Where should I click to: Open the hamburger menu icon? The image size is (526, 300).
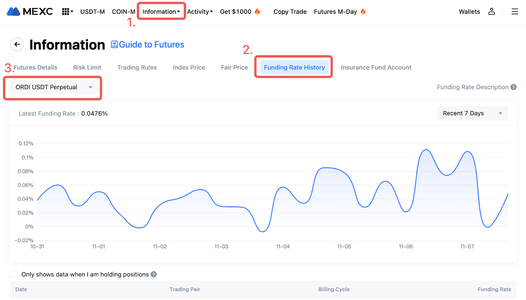[x=514, y=12]
